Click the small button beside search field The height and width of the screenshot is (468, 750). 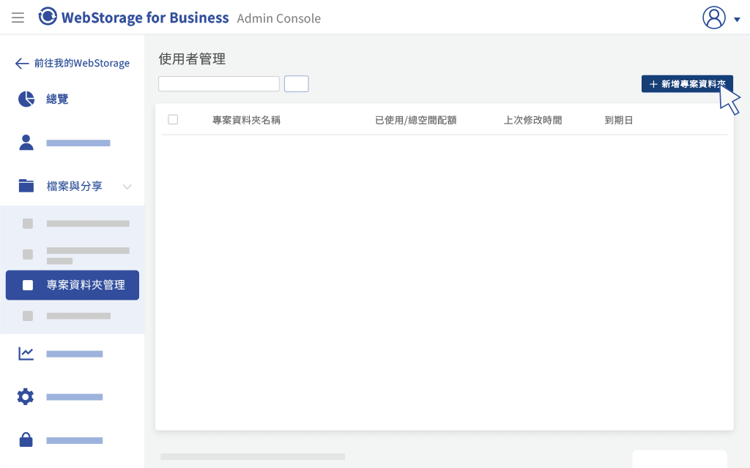296,83
